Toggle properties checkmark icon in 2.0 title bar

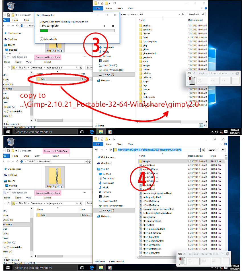pyautogui.click(x=102, y=3)
